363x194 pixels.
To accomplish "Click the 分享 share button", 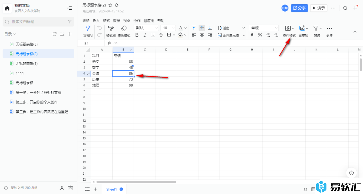I will coord(299,8).
